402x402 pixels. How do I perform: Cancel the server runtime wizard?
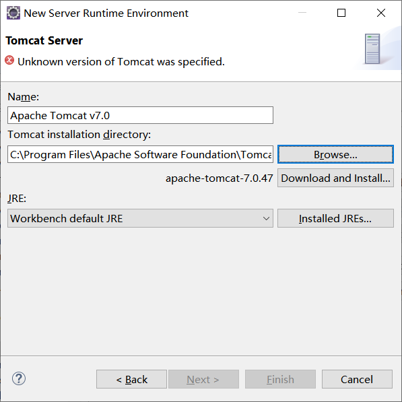(x=357, y=379)
